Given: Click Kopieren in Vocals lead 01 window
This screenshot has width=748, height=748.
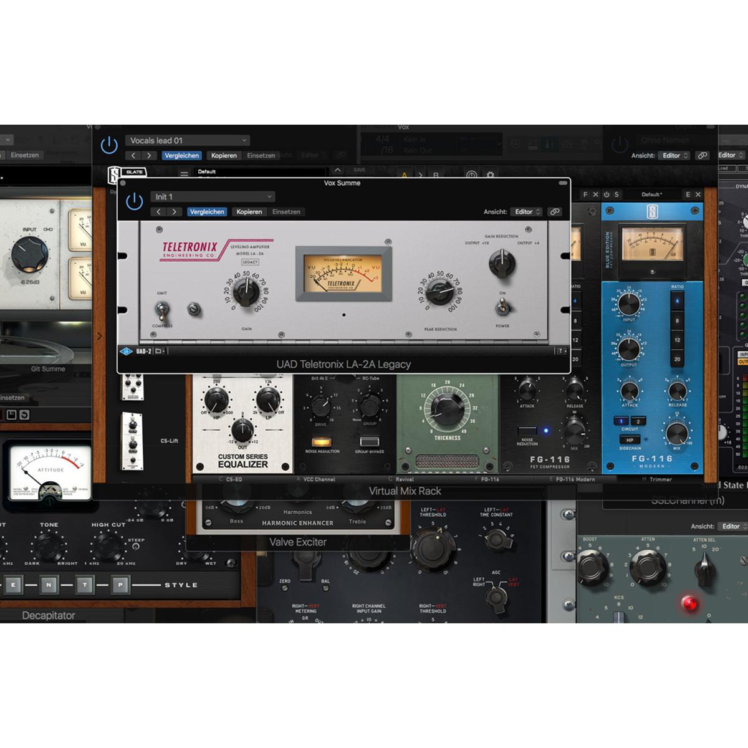Looking at the screenshot, I should [224, 156].
